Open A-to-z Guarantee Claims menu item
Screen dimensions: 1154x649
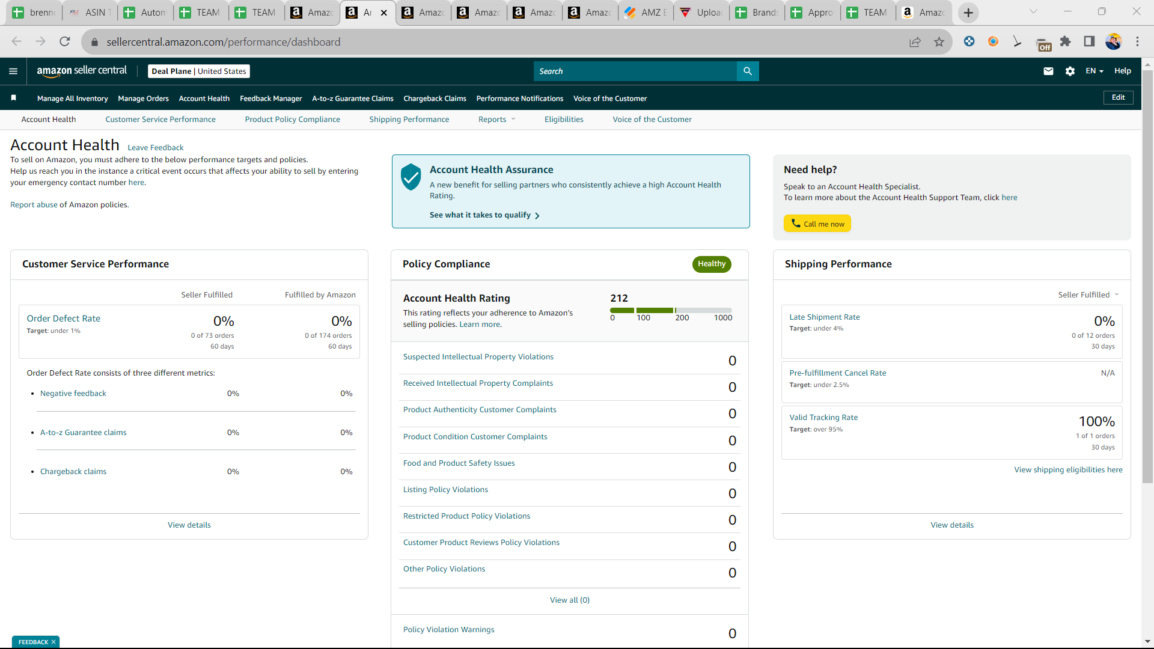click(x=353, y=98)
